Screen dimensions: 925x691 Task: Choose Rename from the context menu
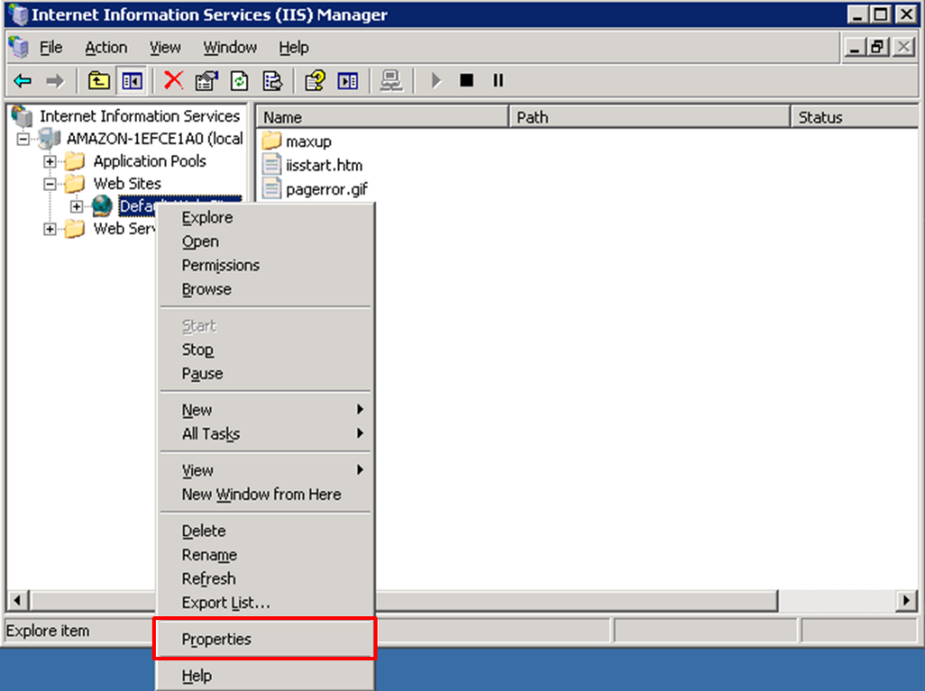point(266,555)
